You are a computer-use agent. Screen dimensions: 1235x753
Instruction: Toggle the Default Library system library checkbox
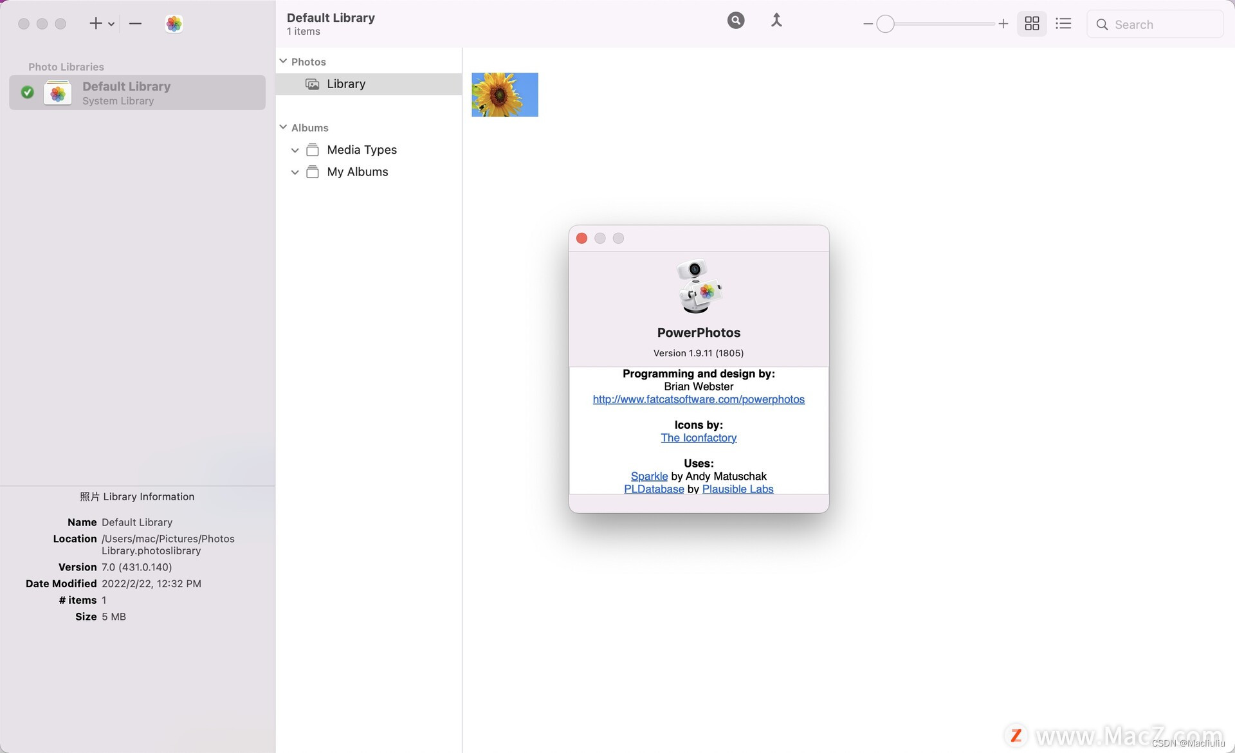click(26, 92)
